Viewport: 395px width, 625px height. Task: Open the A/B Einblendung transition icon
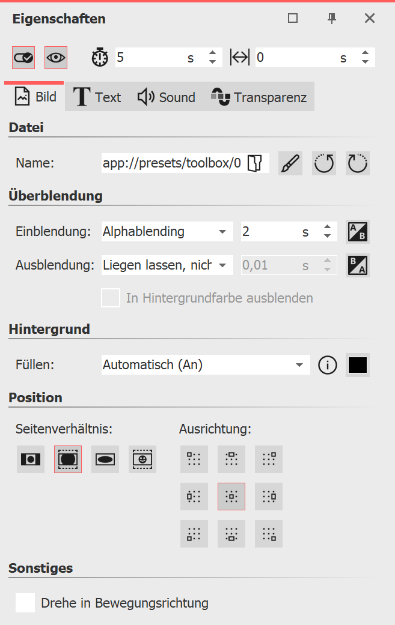point(357,231)
